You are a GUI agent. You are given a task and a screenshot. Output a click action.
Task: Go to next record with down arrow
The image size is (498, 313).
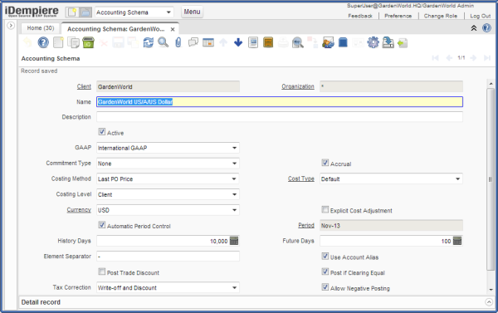point(238,42)
